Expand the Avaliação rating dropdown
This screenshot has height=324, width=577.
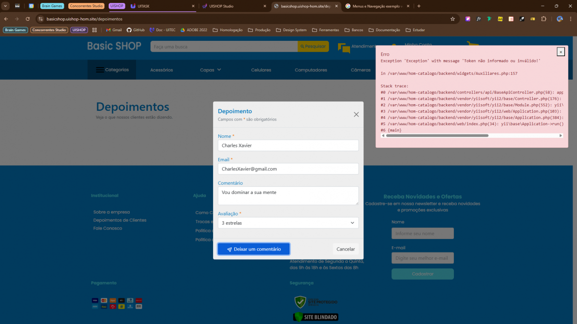288,223
